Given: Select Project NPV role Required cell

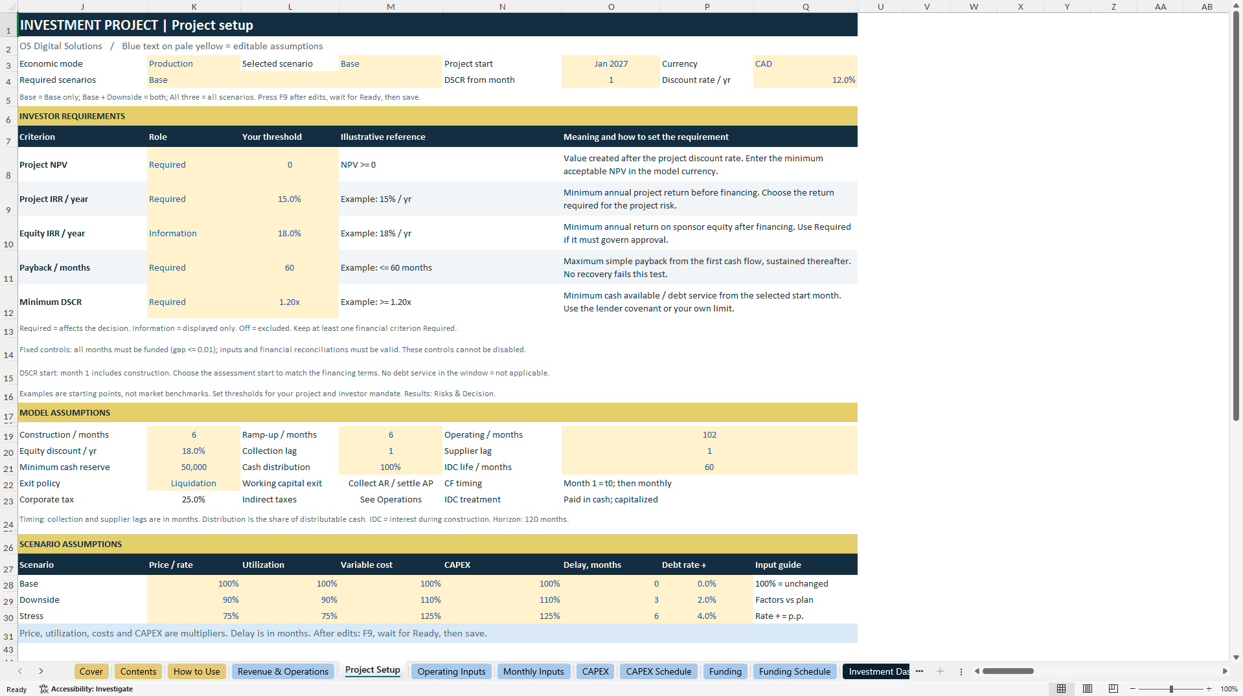Looking at the screenshot, I should (x=194, y=164).
